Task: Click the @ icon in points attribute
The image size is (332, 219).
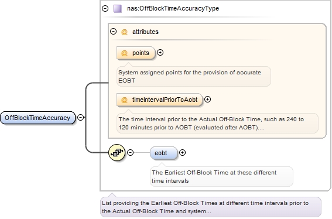Action: pyautogui.click(x=124, y=53)
